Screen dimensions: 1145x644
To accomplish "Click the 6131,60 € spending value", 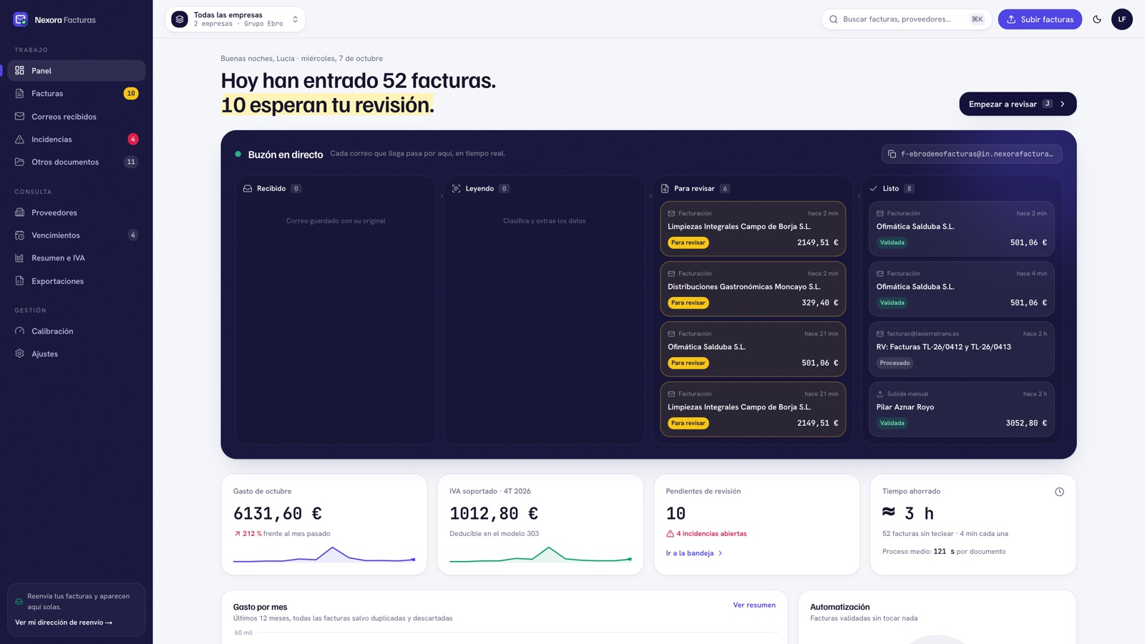I will [x=278, y=514].
